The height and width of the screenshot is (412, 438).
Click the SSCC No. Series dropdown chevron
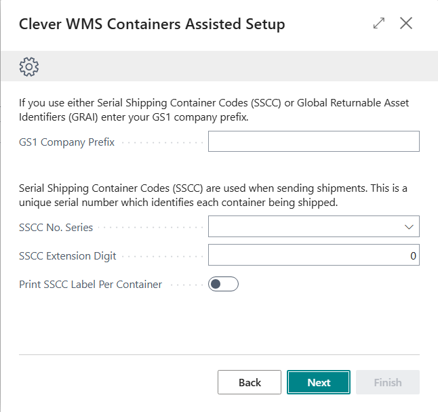point(408,226)
